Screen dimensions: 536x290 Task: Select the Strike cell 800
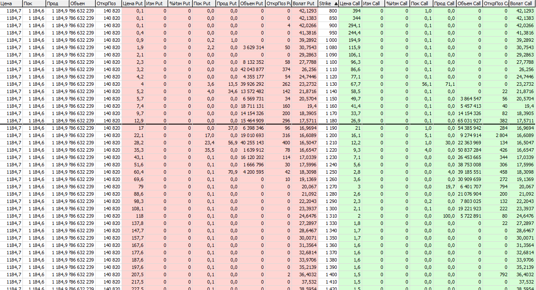pos(329,11)
